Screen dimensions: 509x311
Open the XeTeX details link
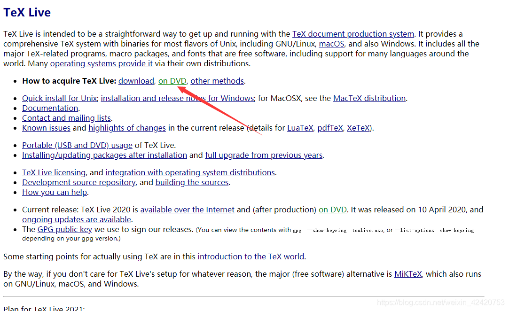359,128
